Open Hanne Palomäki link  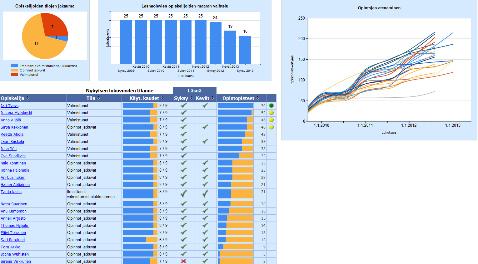tap(15, 170)
